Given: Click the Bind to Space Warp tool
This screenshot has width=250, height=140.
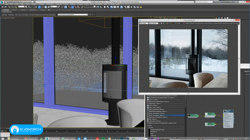Looking at the screenshot, I should tap(16, 7).
